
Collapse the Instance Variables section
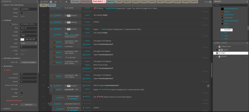pos(2,58)
